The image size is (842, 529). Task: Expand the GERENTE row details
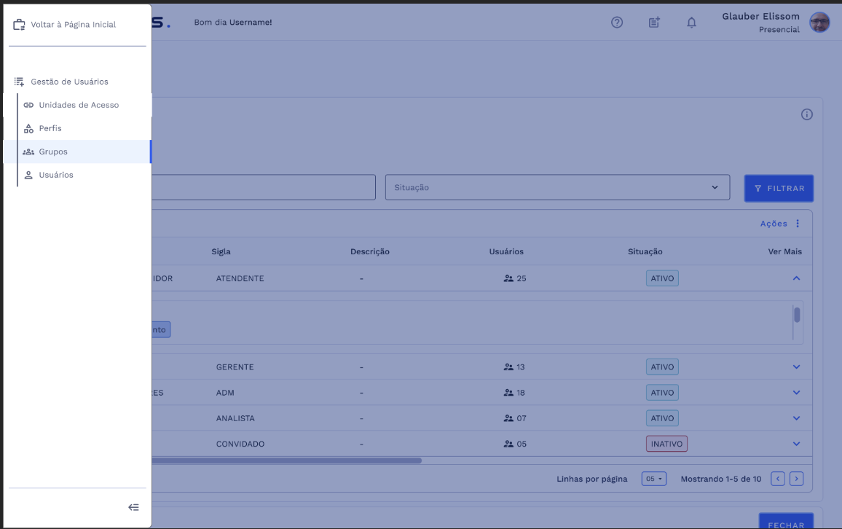796,367
